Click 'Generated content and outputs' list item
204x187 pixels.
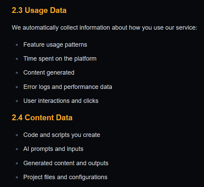pos(66,163)
